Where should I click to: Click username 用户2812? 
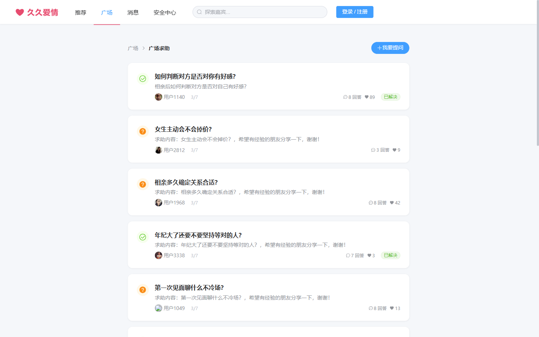(174, 150)
